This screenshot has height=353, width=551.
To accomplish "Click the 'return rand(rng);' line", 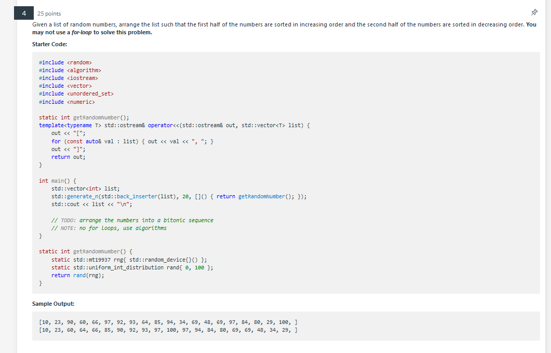I will coord(78,275).
